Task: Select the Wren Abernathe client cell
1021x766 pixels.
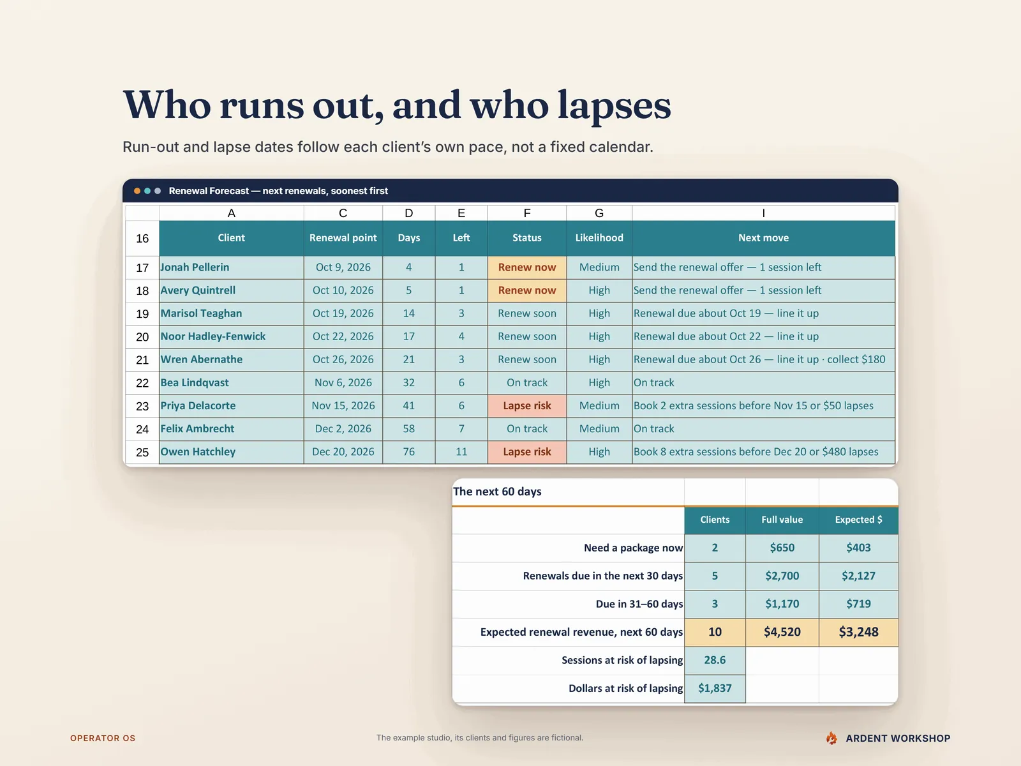Action: [231, 359]
